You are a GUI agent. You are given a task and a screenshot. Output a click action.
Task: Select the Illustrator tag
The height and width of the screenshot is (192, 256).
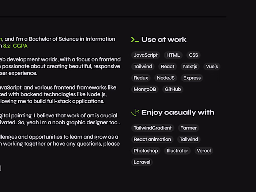pos(177,151)
